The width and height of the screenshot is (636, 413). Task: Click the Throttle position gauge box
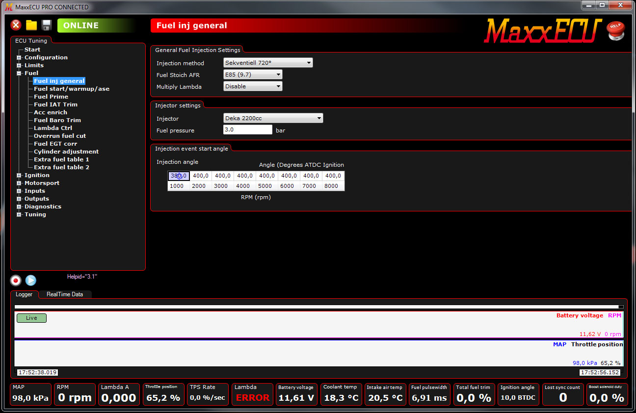point(163,394)
